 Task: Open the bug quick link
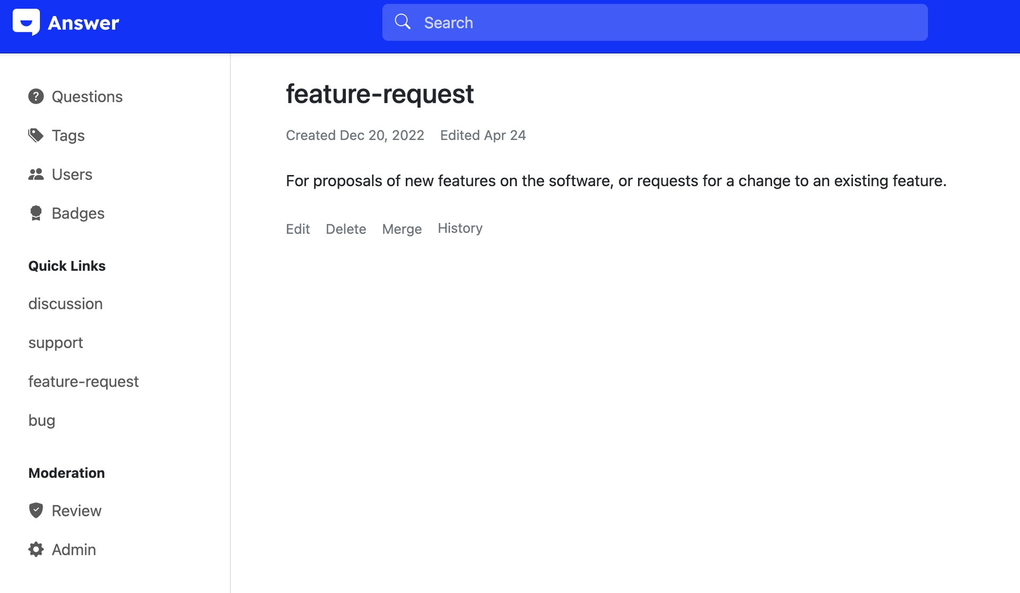[41, 420]
